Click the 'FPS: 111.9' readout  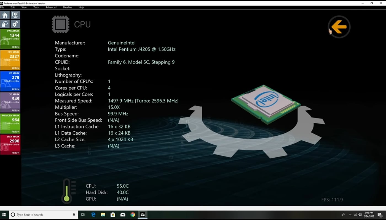[x=332, y=200]
